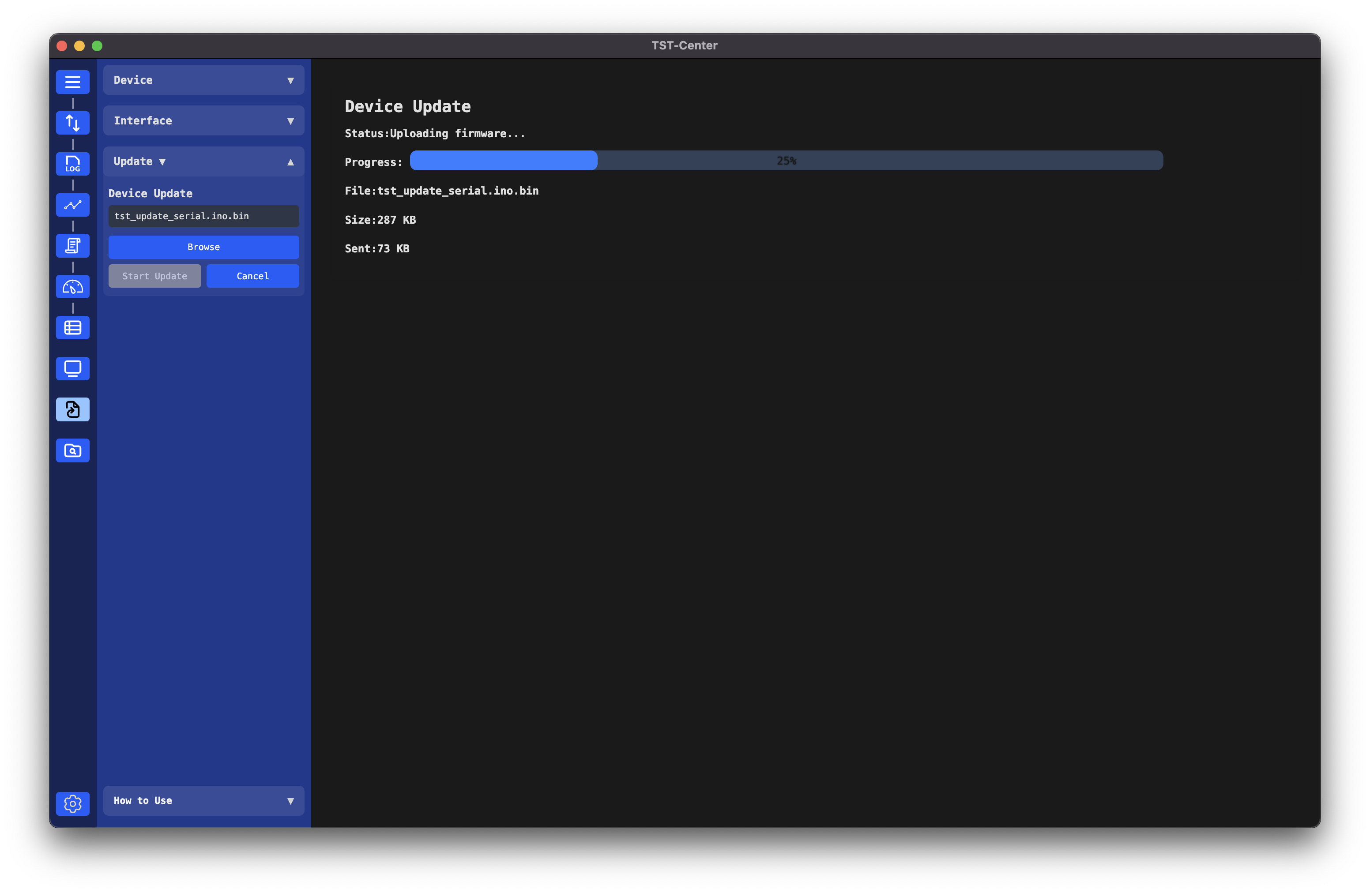Select the highlighted file update icon
This screenshot has height=893, width=1370.
[x=72, y=410]
